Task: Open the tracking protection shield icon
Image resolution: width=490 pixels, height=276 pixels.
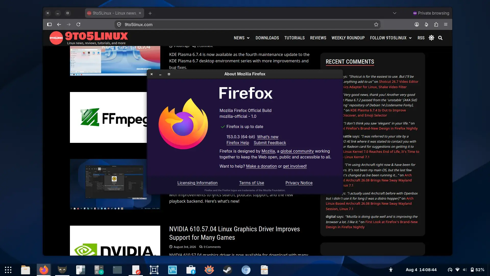Action: click(119, 25)
